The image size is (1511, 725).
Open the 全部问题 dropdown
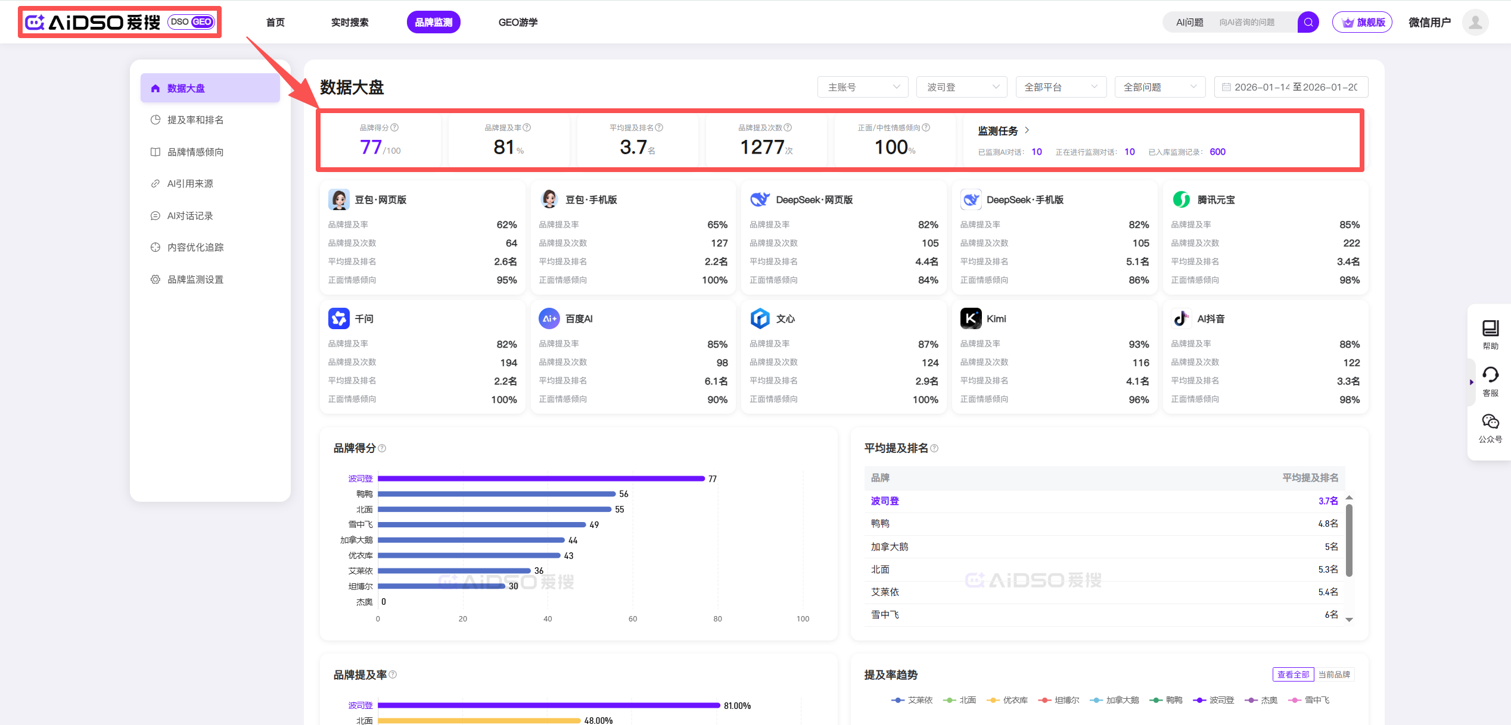pos(1159,87)
